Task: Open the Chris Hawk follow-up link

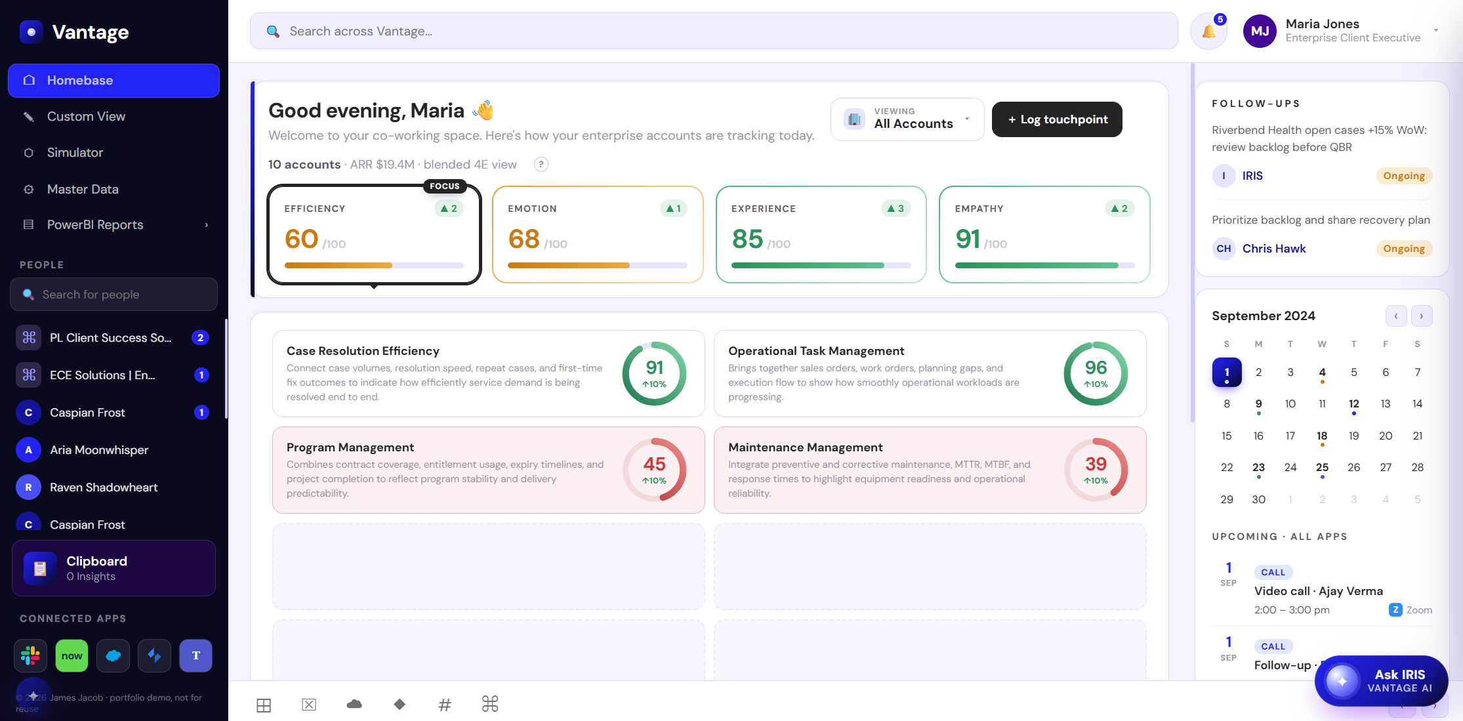Action: coord(1274,249)
